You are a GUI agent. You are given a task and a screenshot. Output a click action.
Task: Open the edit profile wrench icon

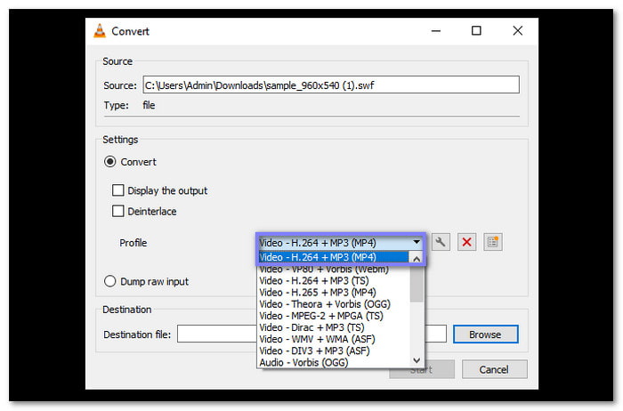(x=441, y=242)
